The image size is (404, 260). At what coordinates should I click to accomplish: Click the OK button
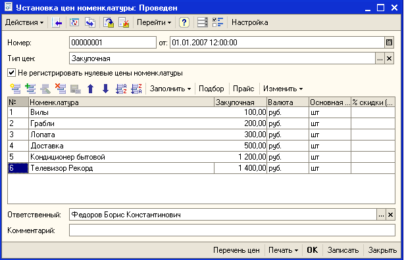(313, 250)
